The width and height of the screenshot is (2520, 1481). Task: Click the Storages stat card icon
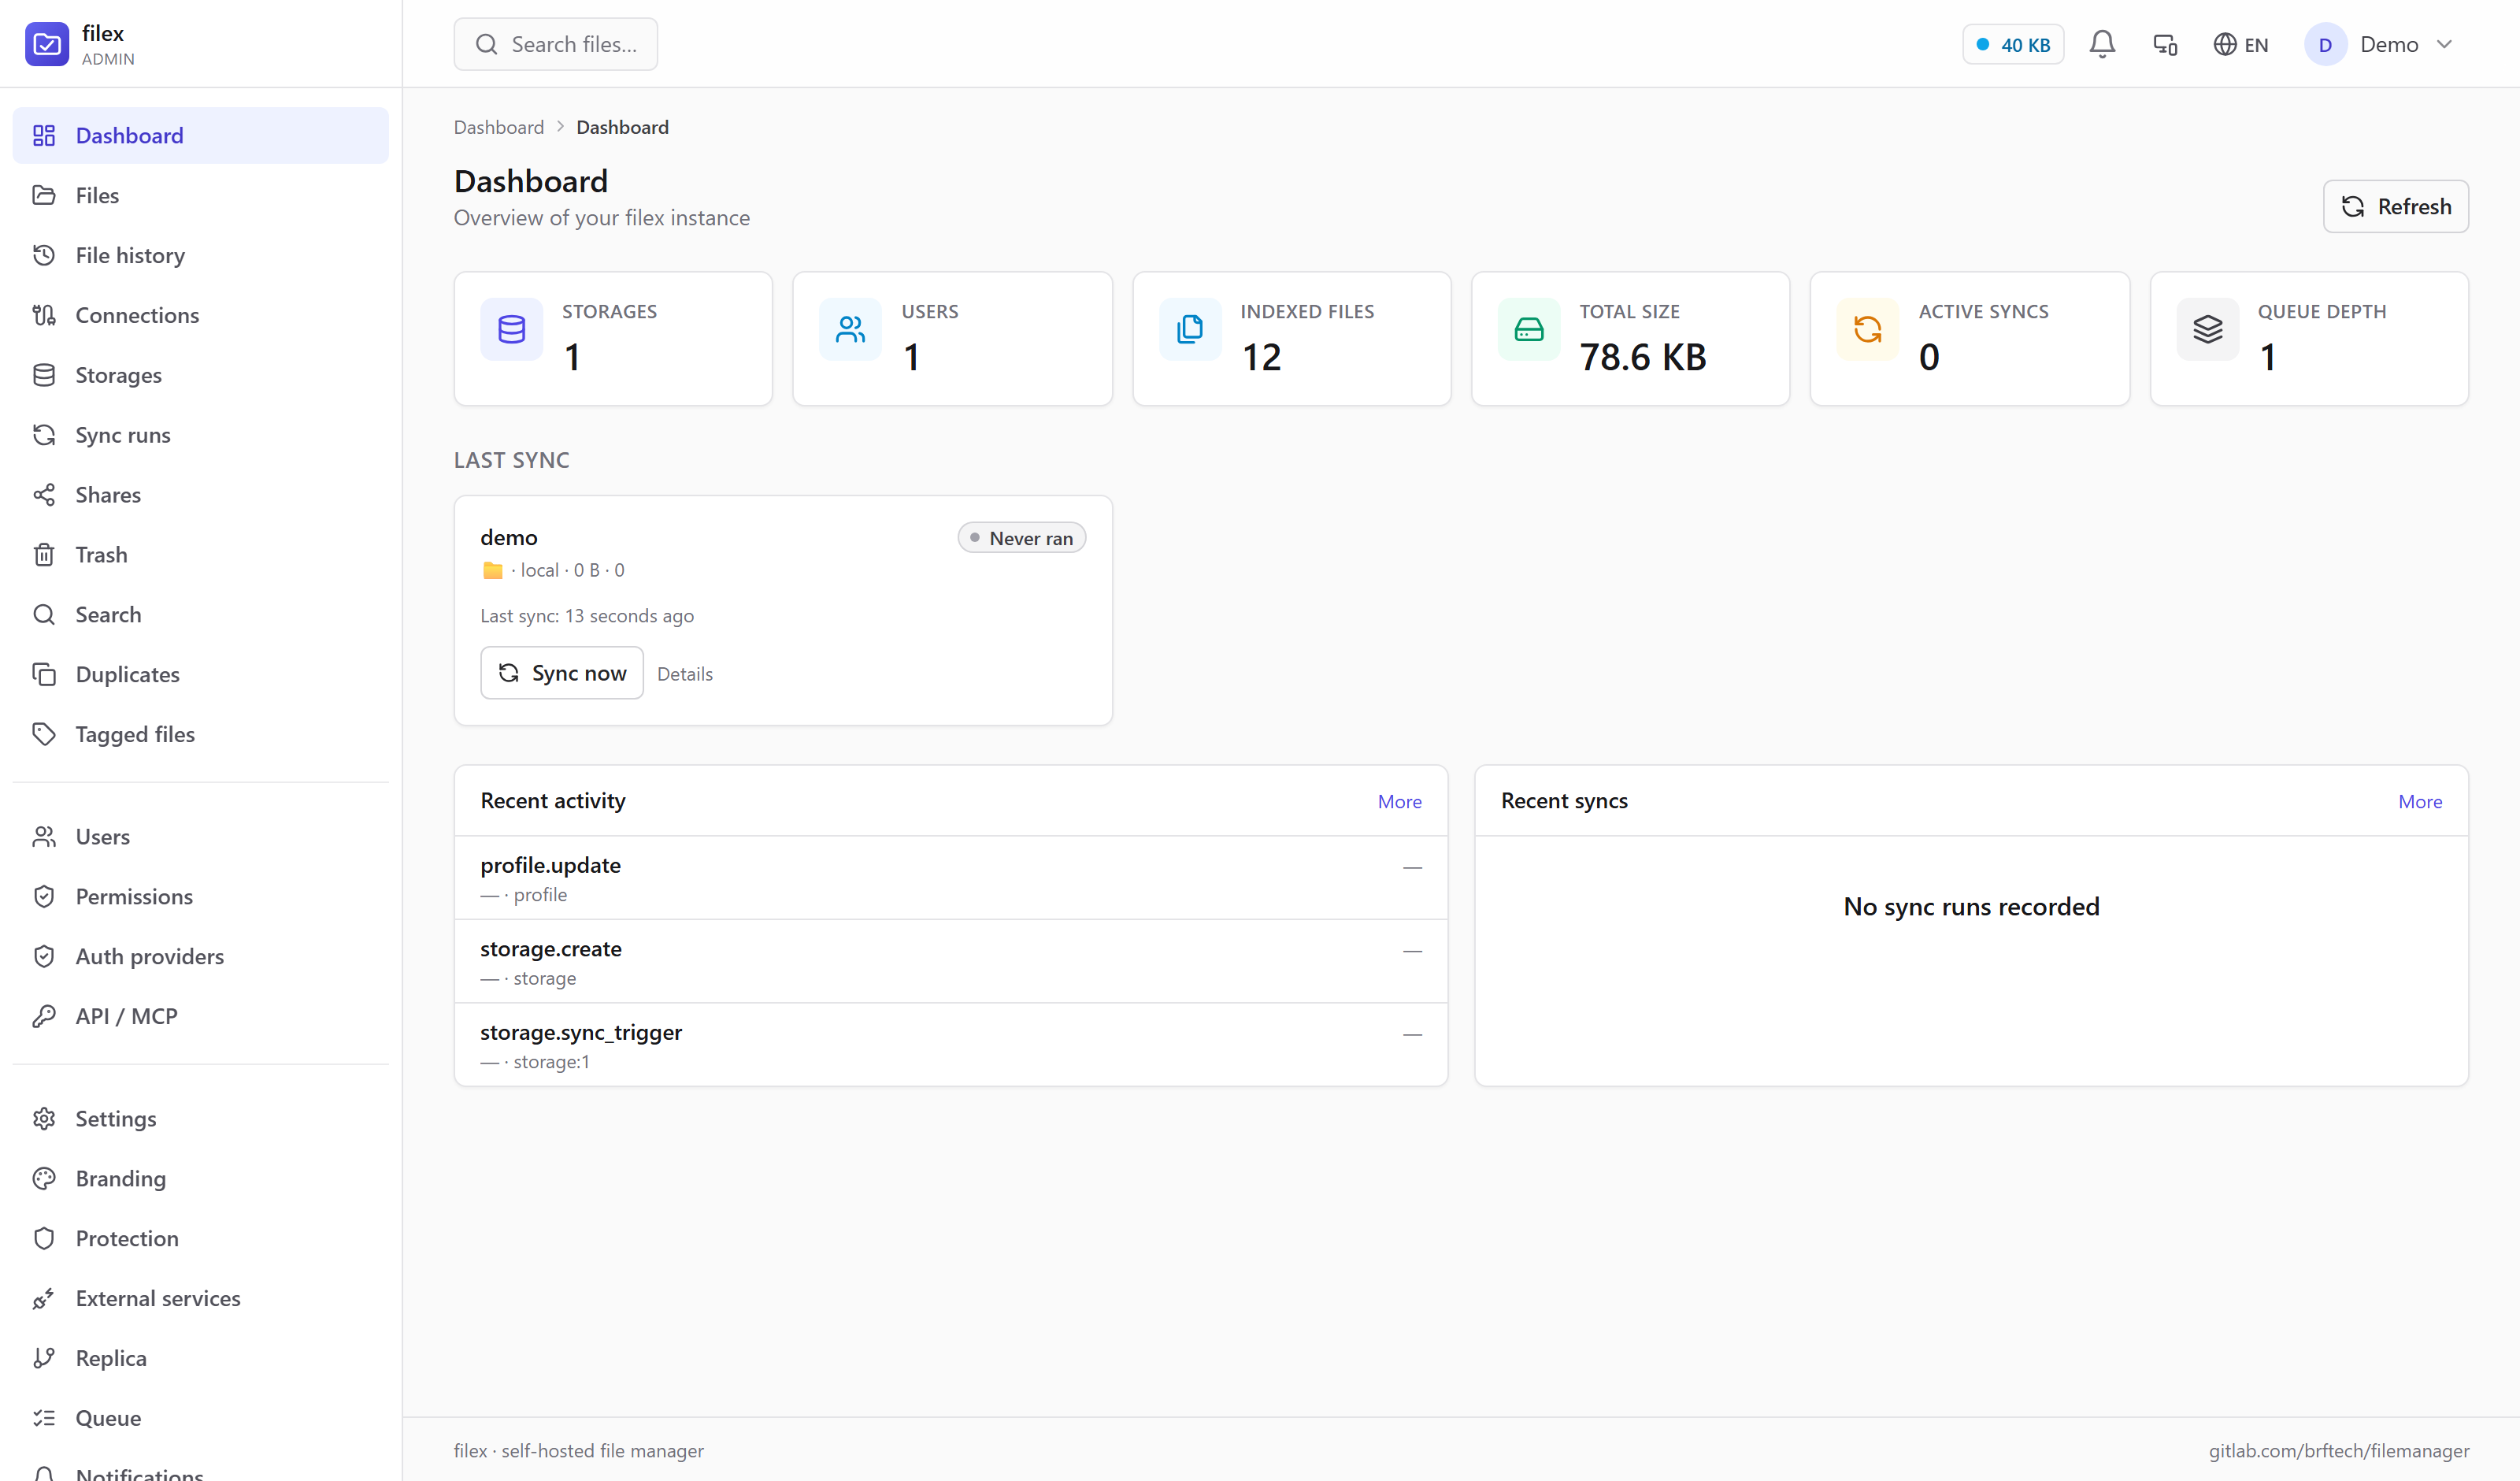(x=512, y=329)
